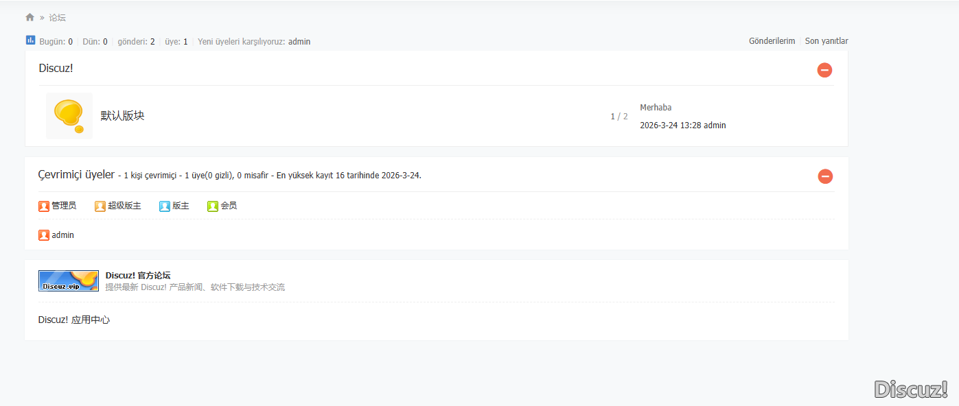Screen dimensions: 959x406
Task: Click the 超级版主 super moderator legend icon
Action: (100, 206)
